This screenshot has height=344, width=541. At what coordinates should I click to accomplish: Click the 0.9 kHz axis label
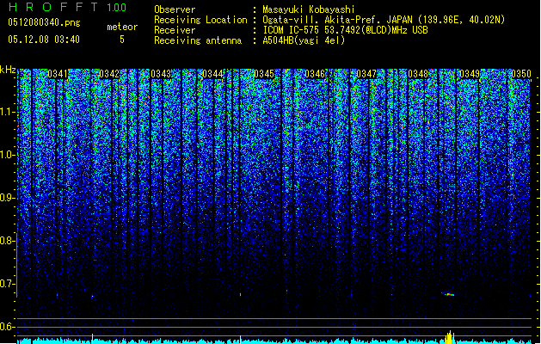click(x=8, y=198)
